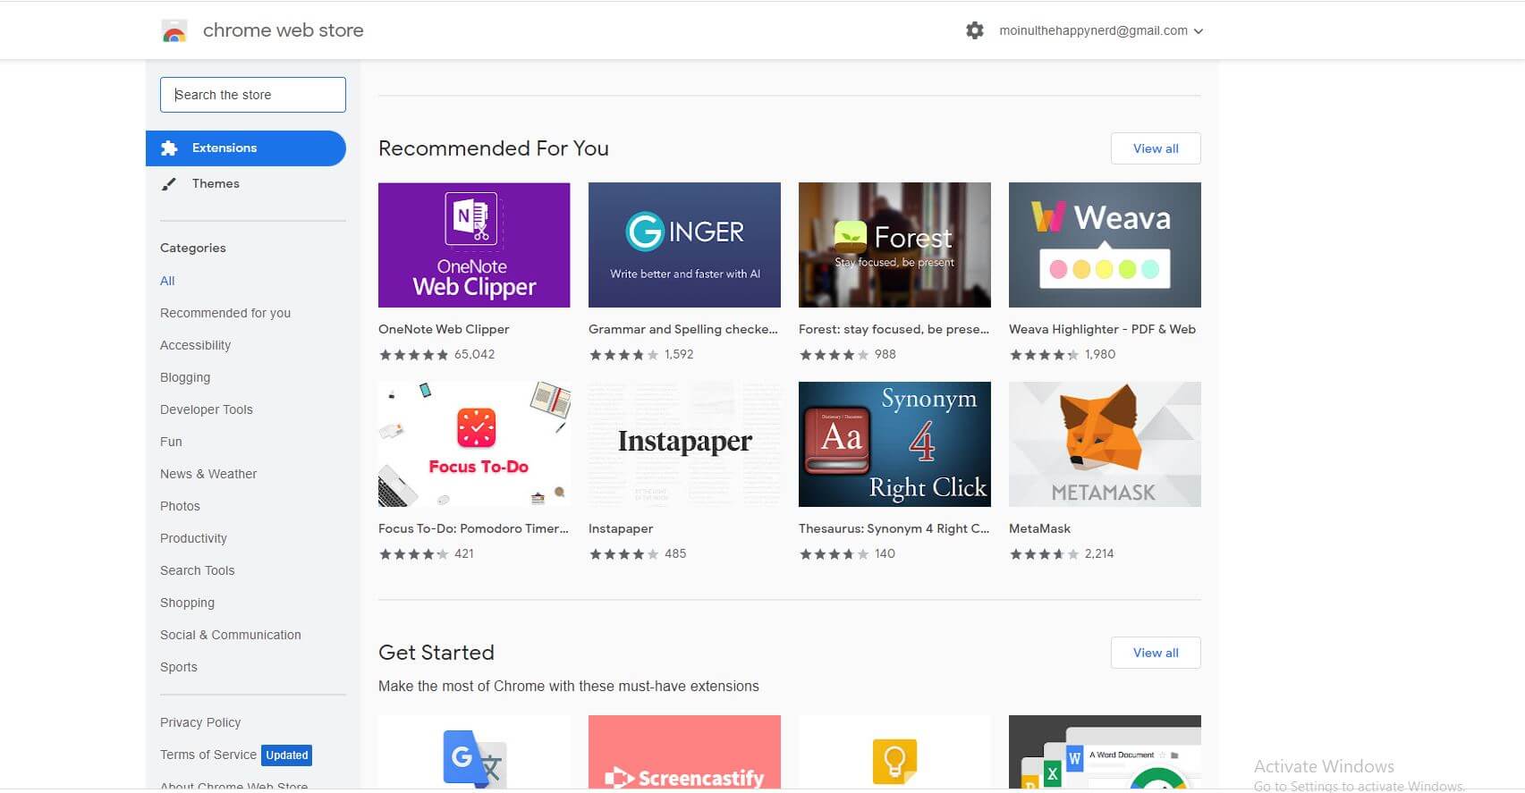The height and width of the screenshot is (793, 1525).
Task: Open the Terms of Service link
Action: pyautogui.click(x=208, y=755)
